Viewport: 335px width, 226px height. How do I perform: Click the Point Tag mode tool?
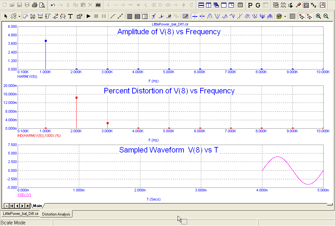point(55,16)
